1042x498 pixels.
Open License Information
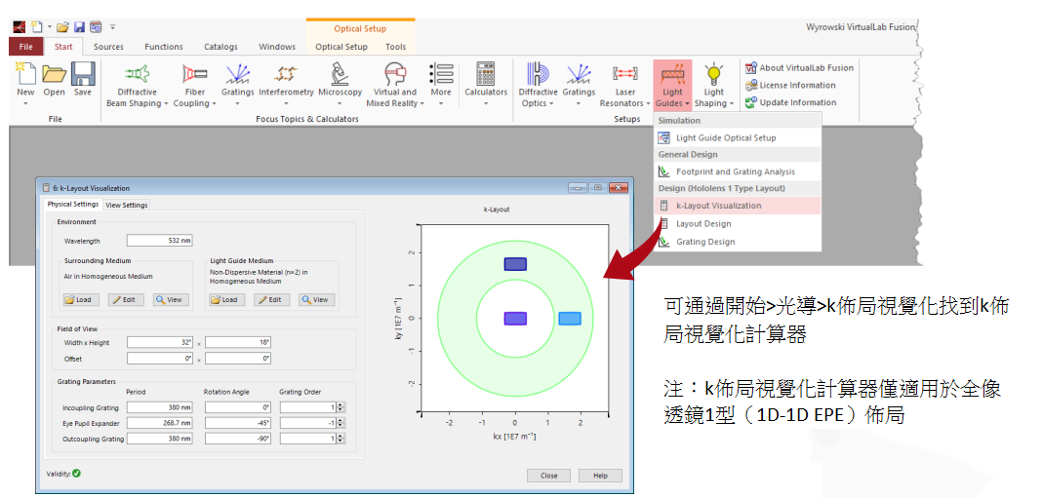pos(790,85)
